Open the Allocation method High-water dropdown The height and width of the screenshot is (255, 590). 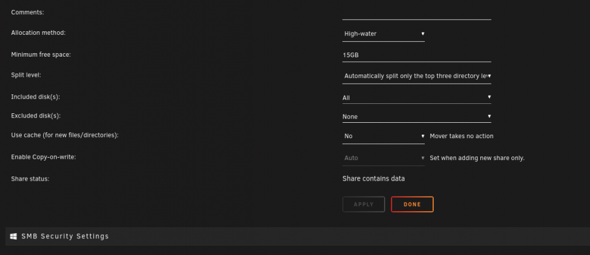[x=383, y=34]
